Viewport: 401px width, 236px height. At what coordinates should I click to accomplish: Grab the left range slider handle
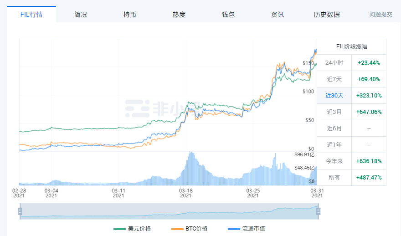[20, 211]
